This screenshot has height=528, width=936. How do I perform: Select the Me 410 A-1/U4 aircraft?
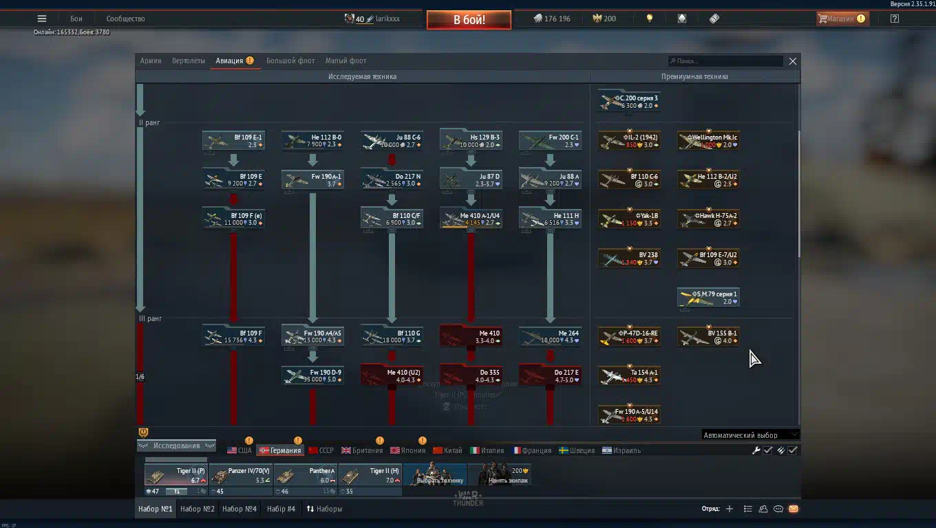point(471,219)
